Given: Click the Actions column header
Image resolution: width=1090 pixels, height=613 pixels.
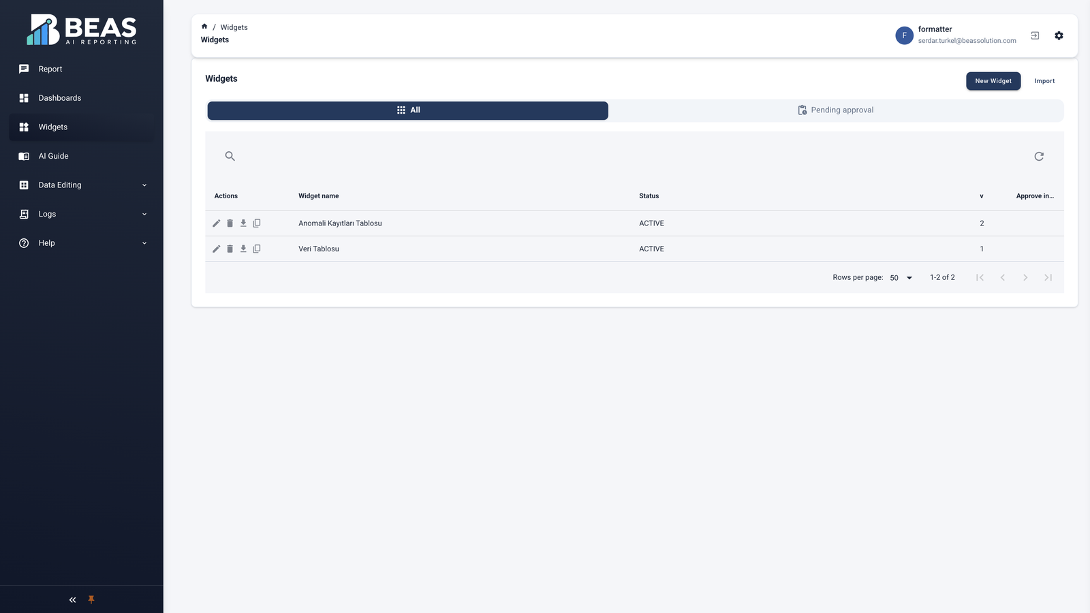Looking at the screenshot, I should coord(226,196).
